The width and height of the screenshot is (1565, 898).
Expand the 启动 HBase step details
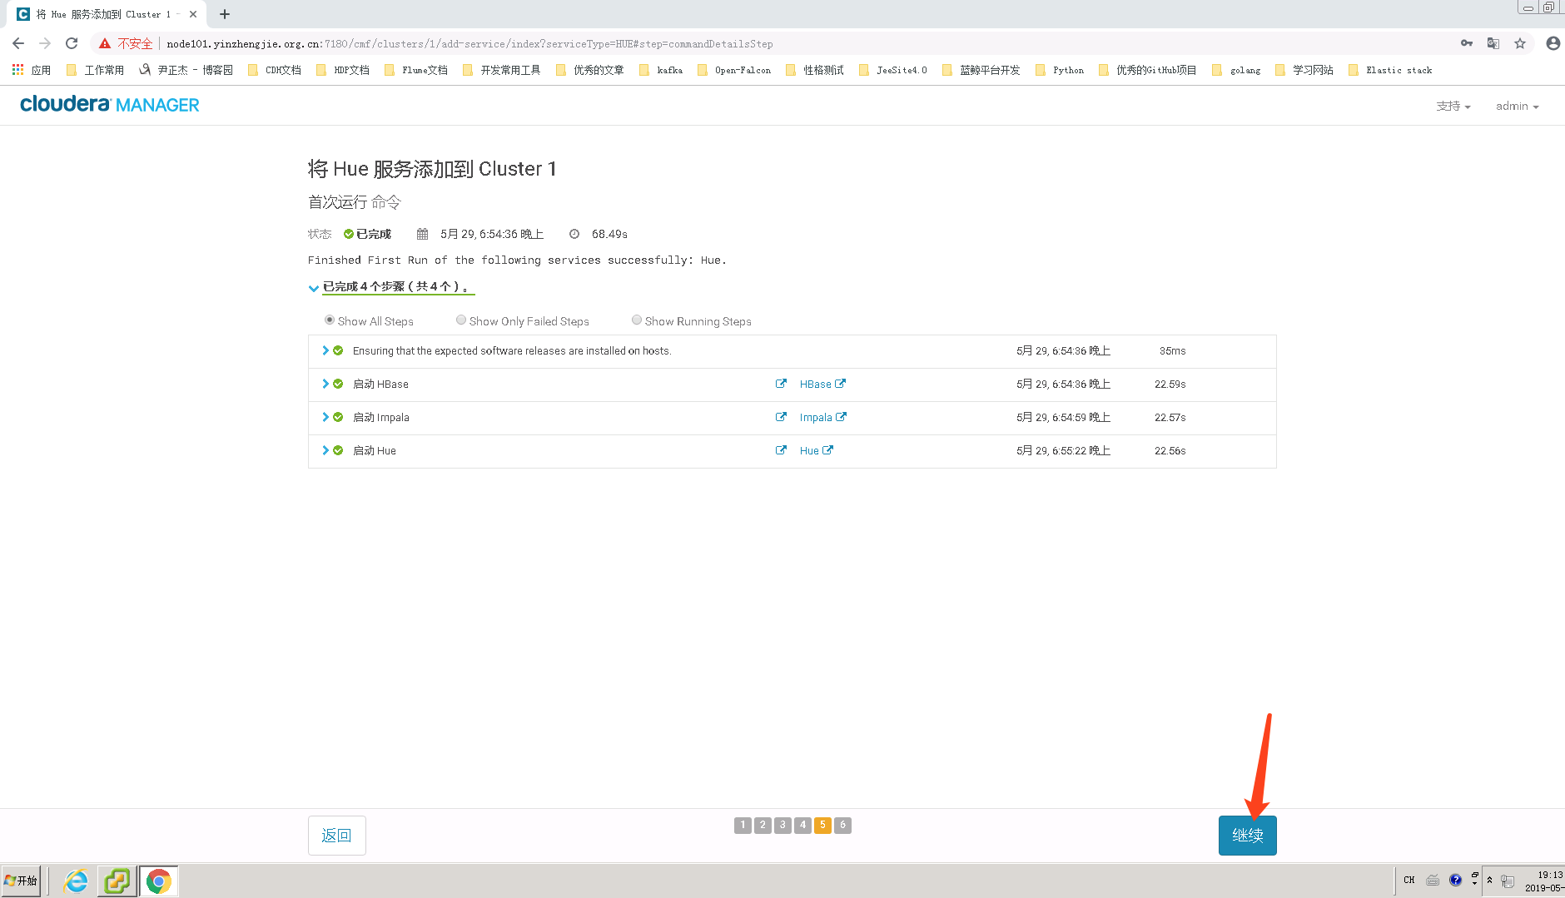click(x=325, y=384)
